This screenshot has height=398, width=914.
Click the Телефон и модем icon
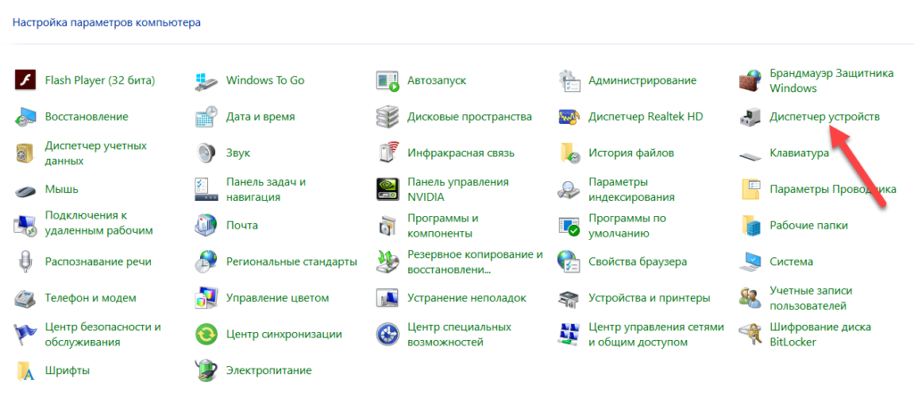[23, 298]
